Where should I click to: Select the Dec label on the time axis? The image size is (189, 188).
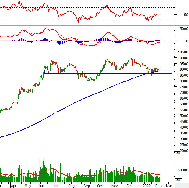click(x=130, y=186)
